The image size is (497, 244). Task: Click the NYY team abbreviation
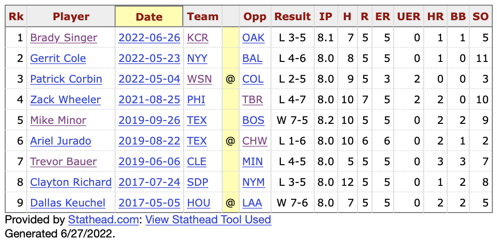[197, 59]
